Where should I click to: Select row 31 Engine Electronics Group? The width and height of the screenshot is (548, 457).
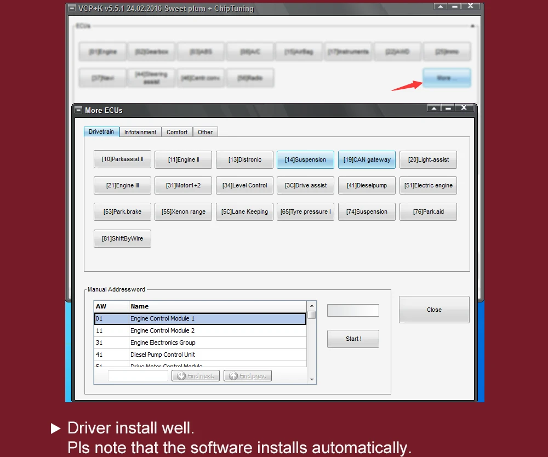point(200,343)
